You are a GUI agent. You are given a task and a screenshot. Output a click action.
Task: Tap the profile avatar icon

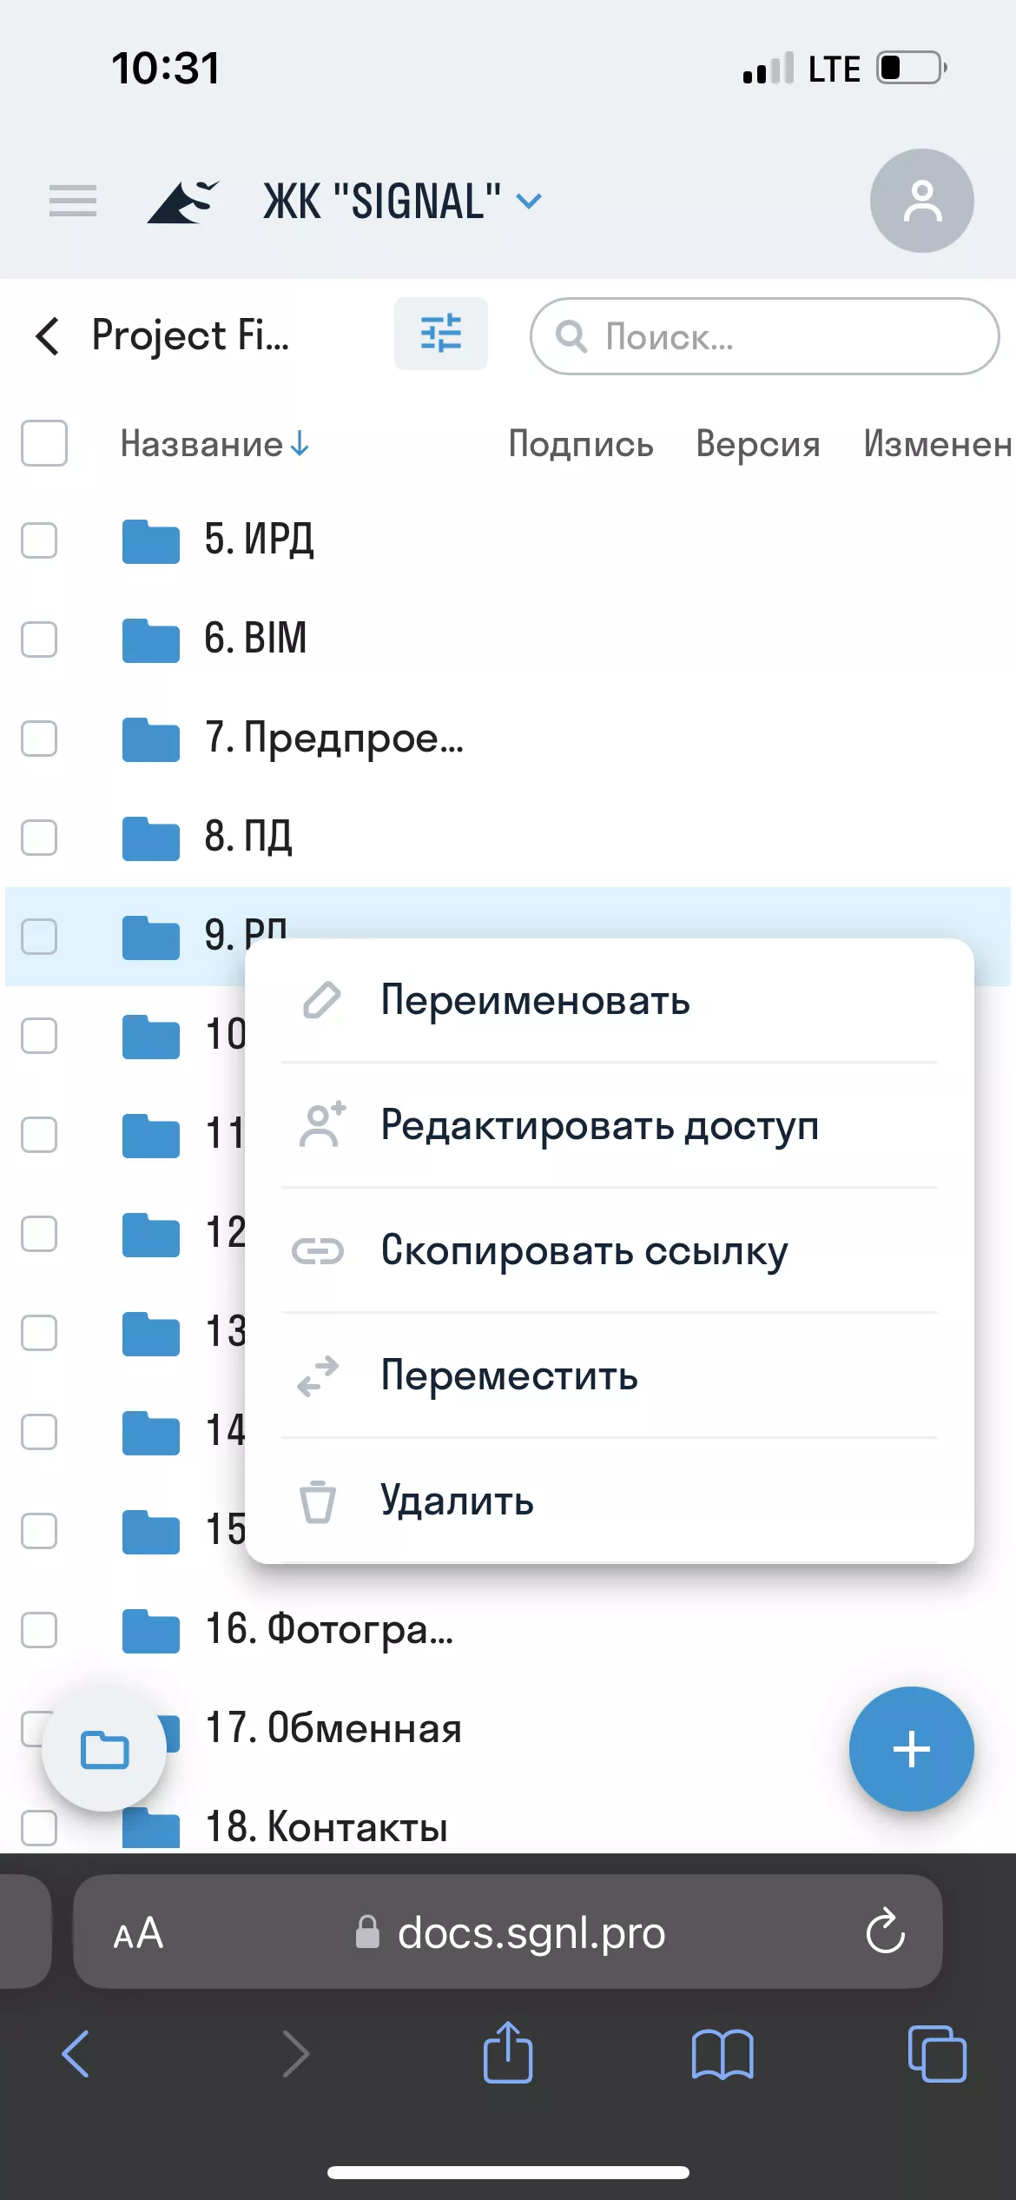pos(921,200)
